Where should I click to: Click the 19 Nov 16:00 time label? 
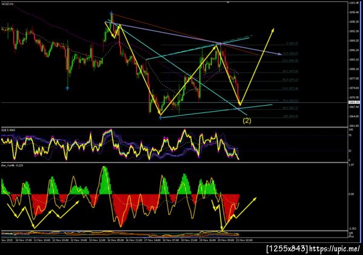tap(208, 240)
